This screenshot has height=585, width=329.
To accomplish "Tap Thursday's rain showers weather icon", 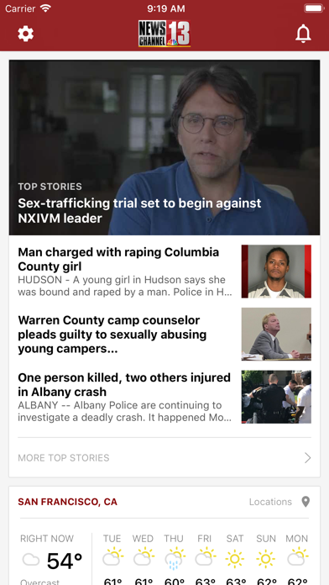I will [x=175, y=558].
